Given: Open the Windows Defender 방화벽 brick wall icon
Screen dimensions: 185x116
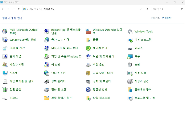Looking at the screenshot, I should pos(88,31).
